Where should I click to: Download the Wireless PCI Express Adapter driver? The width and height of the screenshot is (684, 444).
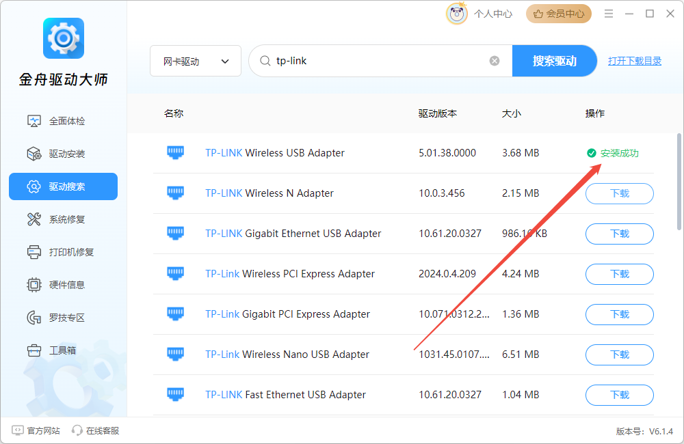click(x=620, y=274)
